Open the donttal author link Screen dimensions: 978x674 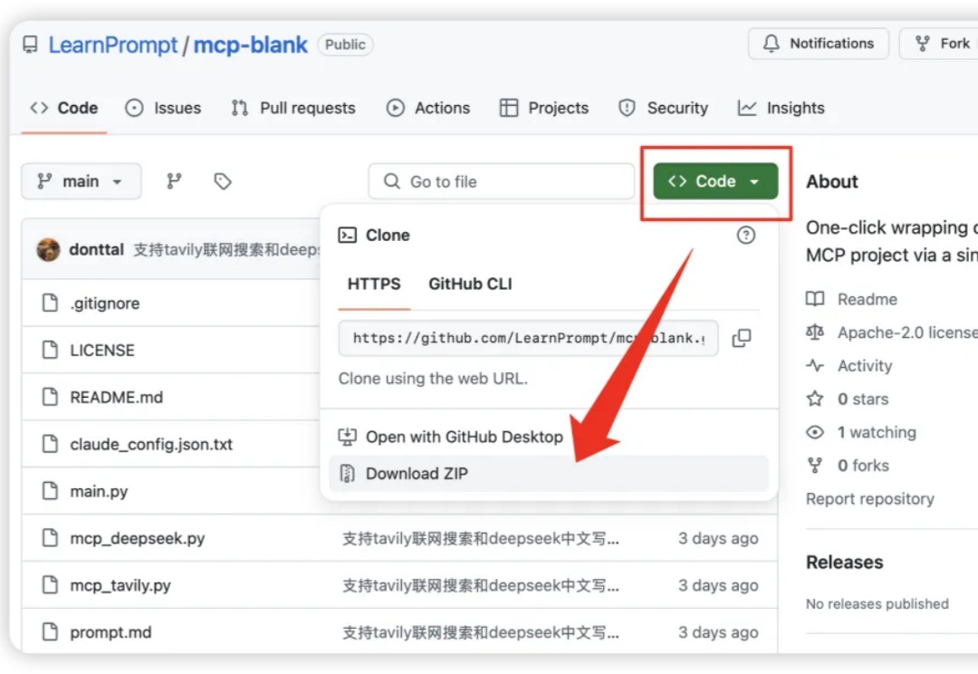pos(97,250)
